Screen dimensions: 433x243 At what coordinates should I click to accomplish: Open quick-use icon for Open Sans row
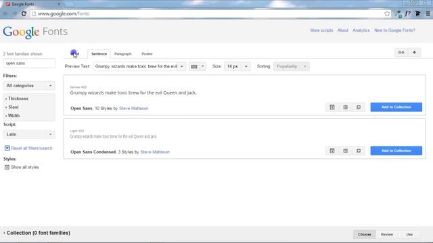[x=345, y=107]
